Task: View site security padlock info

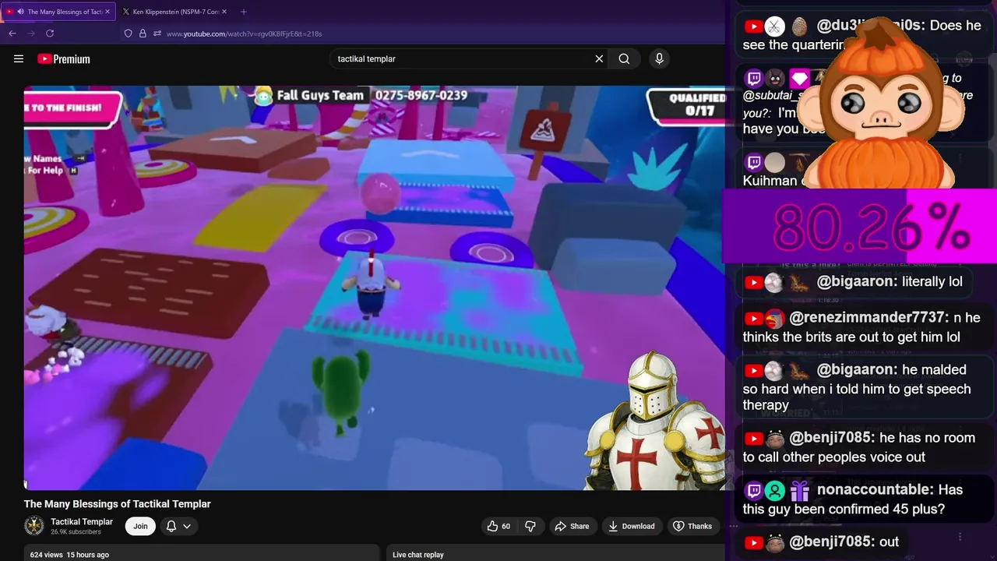Action: (x=143, y=34)
